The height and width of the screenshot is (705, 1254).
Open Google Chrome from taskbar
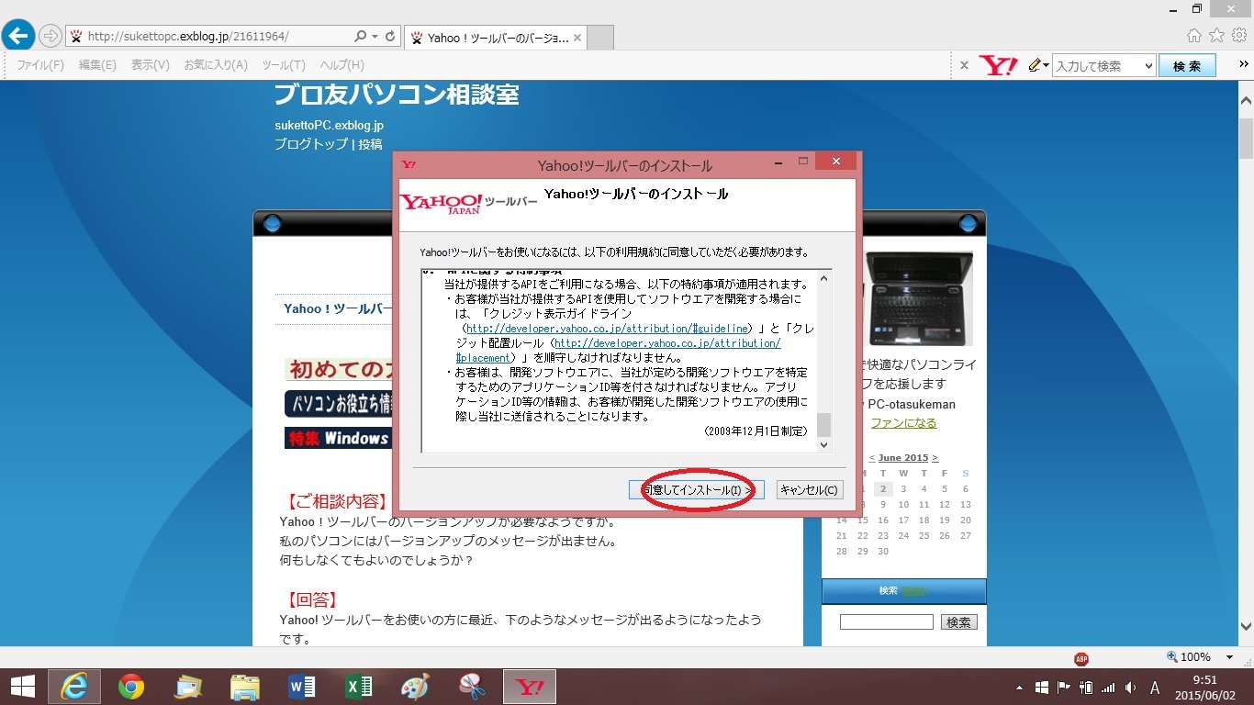coord(131,687)
